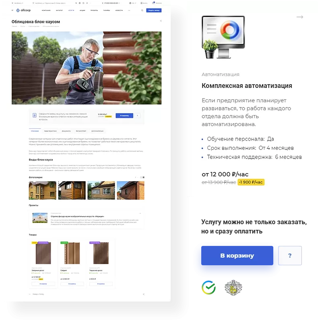Expand the phone number dropdown
The width and height of the screenshot is (322, 322).
coord(111,3)
